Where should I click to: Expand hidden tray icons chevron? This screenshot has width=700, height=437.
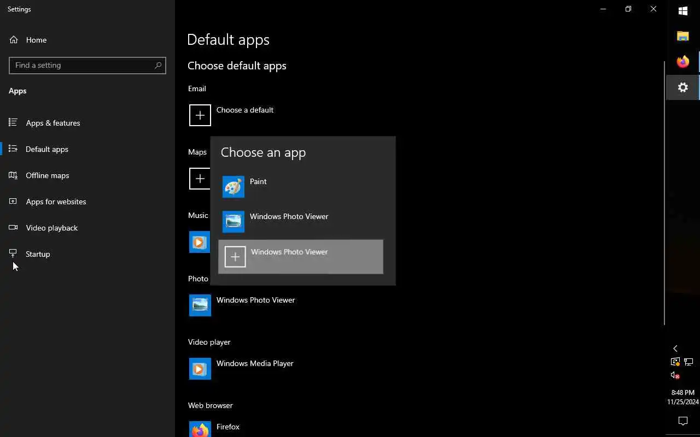675,349
